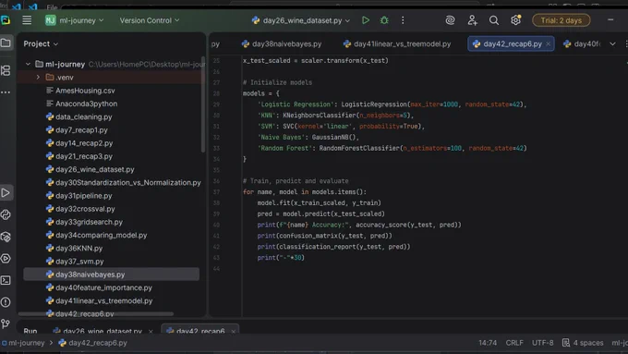Open the Services tool window icon
This screenshot has width=628, height=354.
(6, 259)
